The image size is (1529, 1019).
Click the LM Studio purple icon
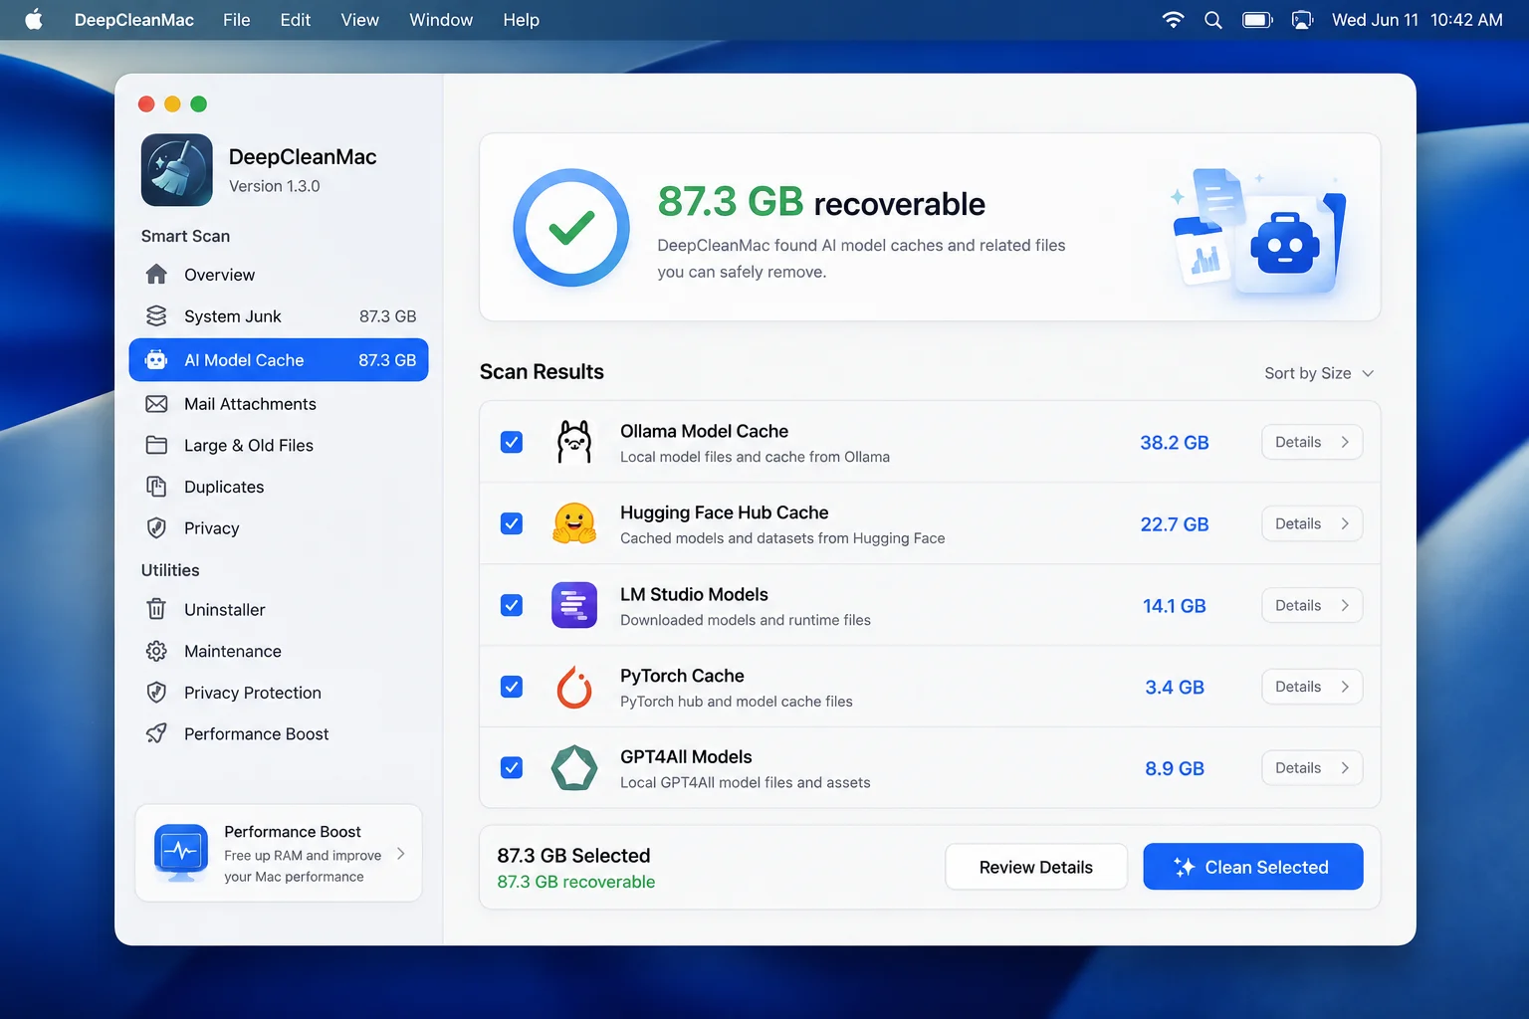(x=574, y=605)
